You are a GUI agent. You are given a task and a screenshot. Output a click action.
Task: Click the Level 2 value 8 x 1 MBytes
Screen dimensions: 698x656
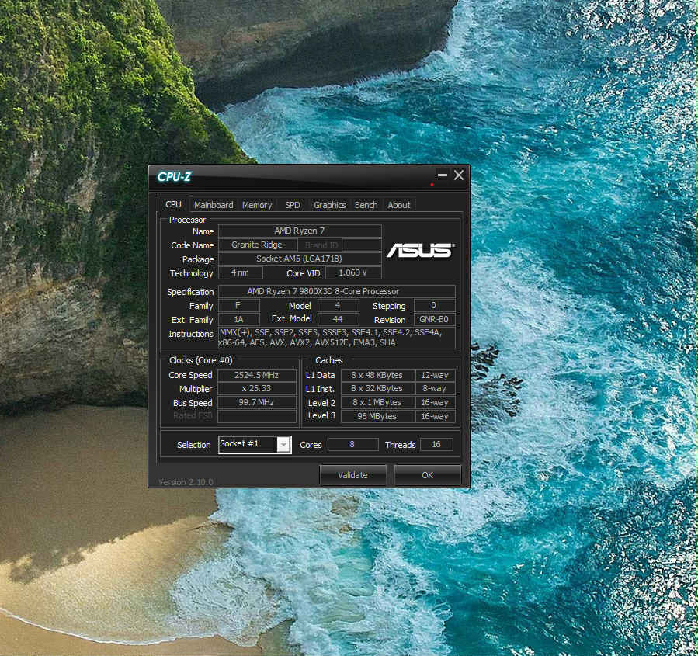click(x=377, y=402)
